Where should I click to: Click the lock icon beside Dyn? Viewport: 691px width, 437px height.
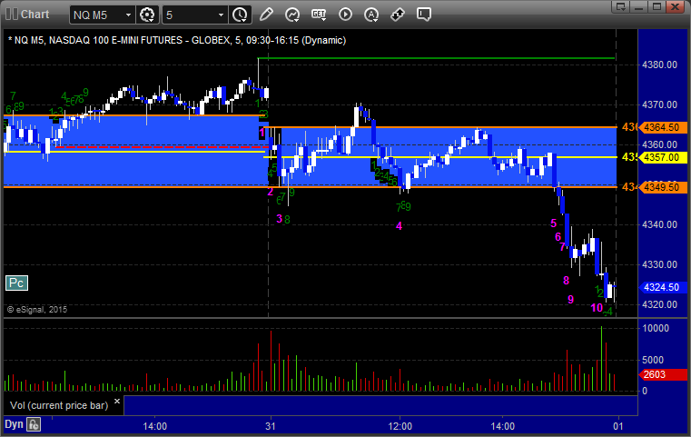(x=34, y=424)
